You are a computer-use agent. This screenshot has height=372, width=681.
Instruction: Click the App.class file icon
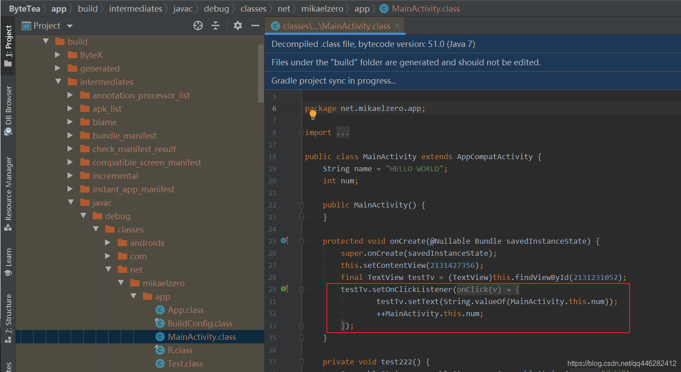point(160,310)
